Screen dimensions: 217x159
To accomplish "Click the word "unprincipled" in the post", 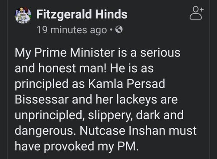I will pyautogui.click(x=49, y=115).
